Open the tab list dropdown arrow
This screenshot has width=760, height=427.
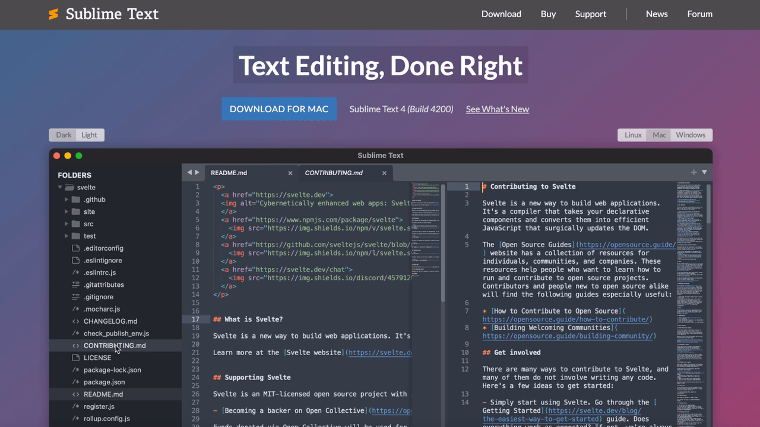click(x=704, y=172)
